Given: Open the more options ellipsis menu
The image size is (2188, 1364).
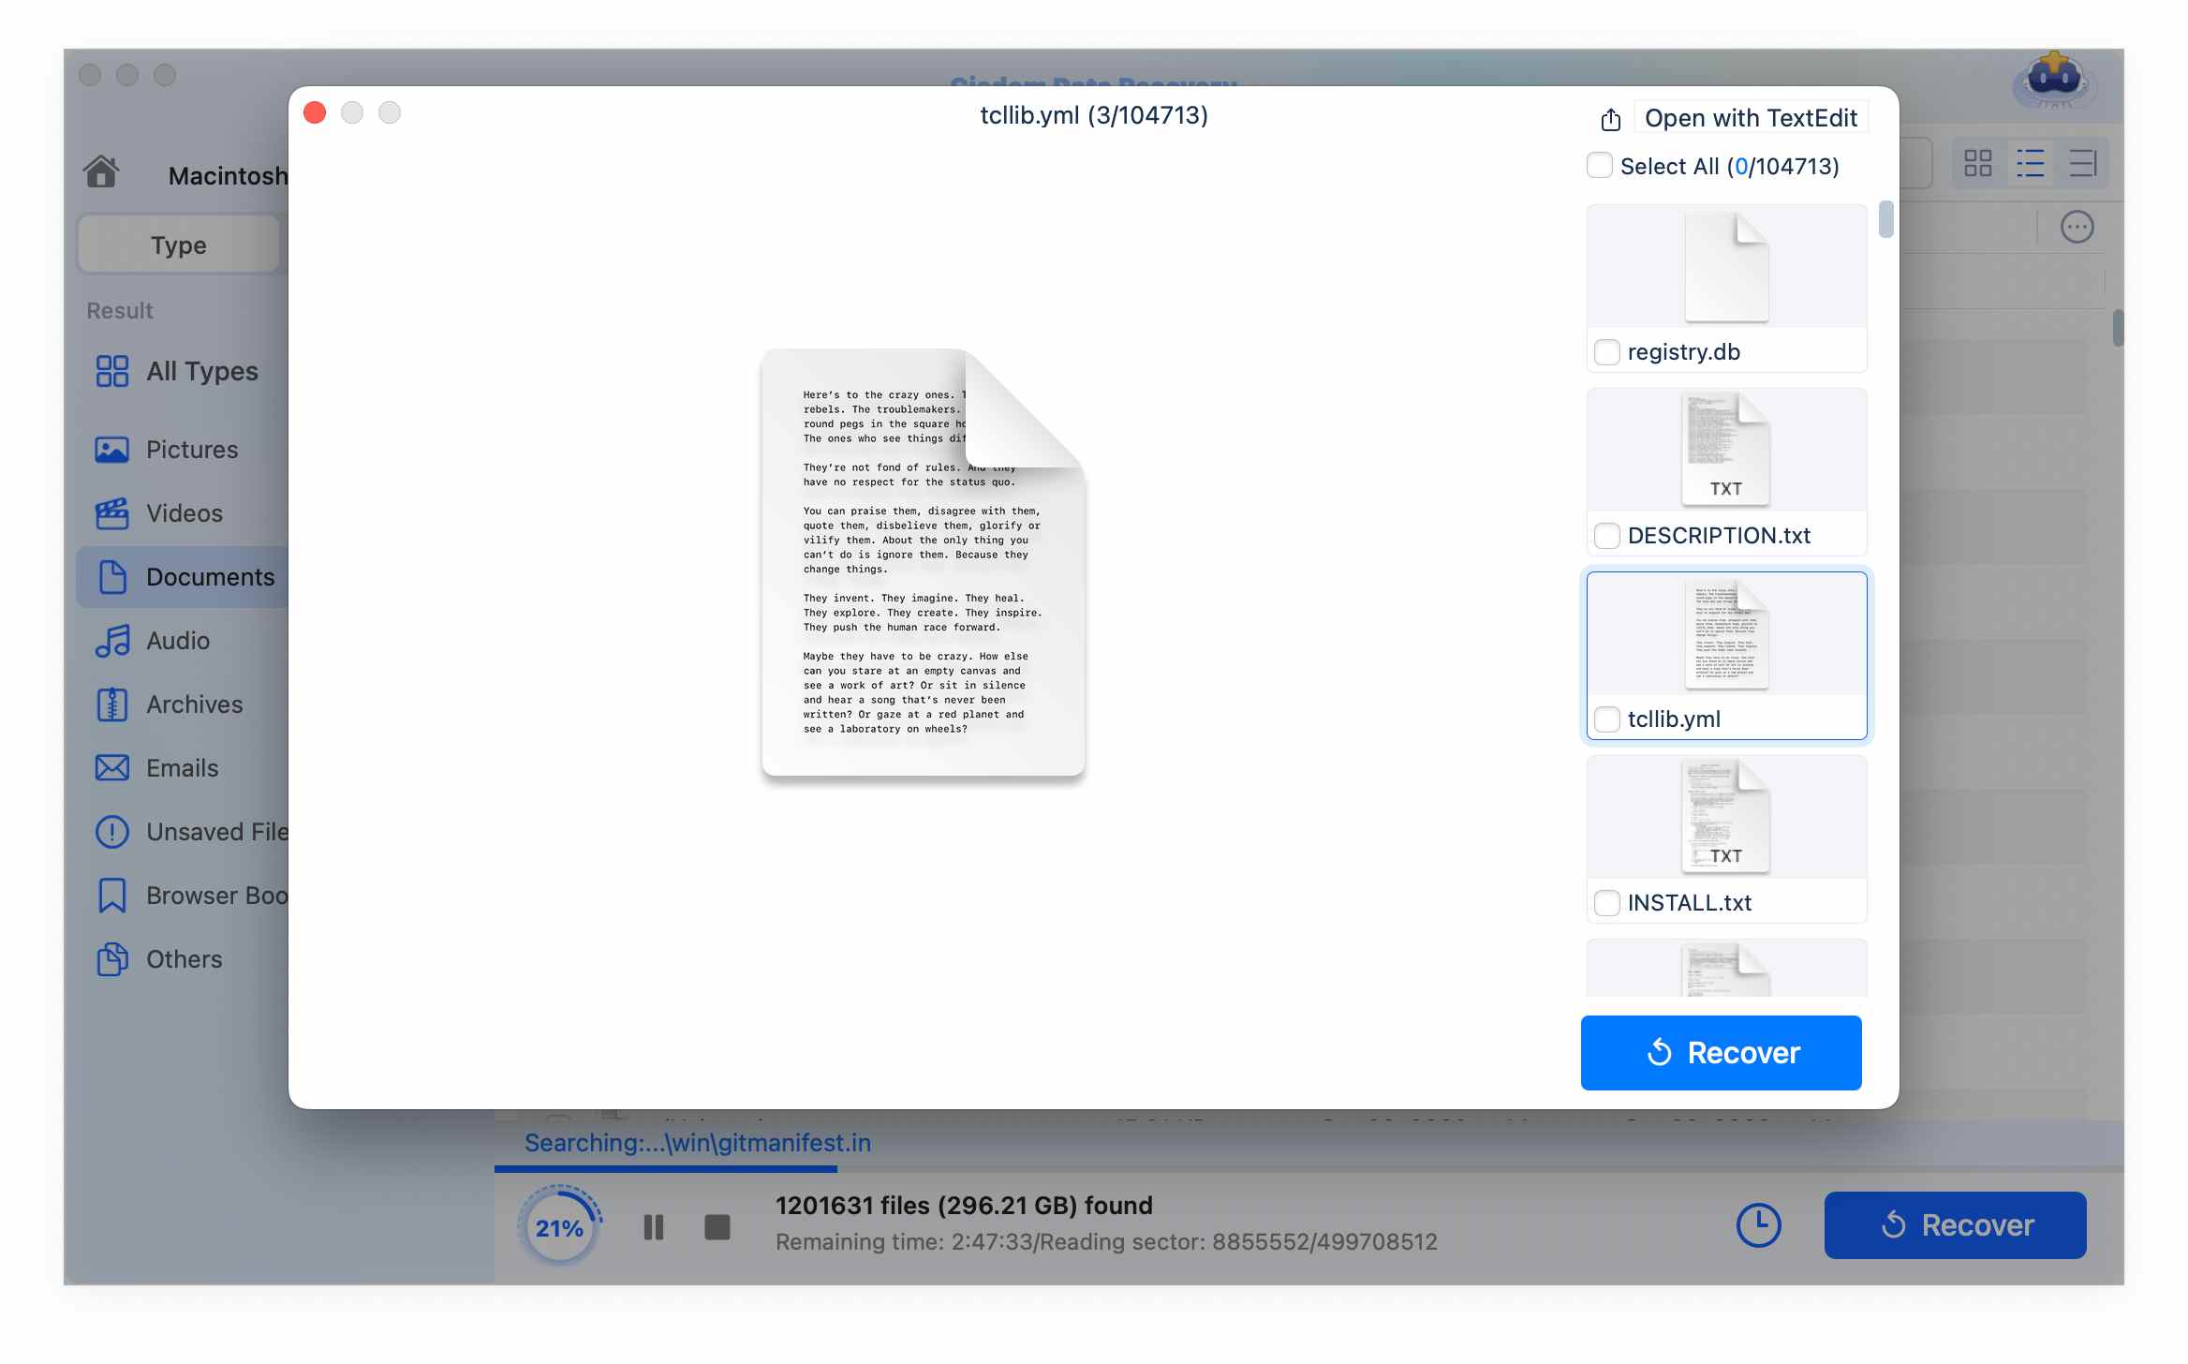Looking at the screenshot, I should [2077, 227].
